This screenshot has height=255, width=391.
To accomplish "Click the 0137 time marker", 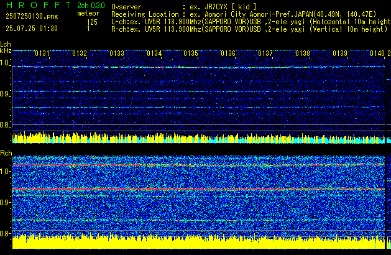I will point(265,53).
